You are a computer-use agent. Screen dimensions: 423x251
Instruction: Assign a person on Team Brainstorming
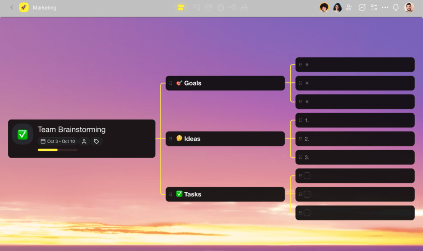pyautogui.click(x=84, y=141)
